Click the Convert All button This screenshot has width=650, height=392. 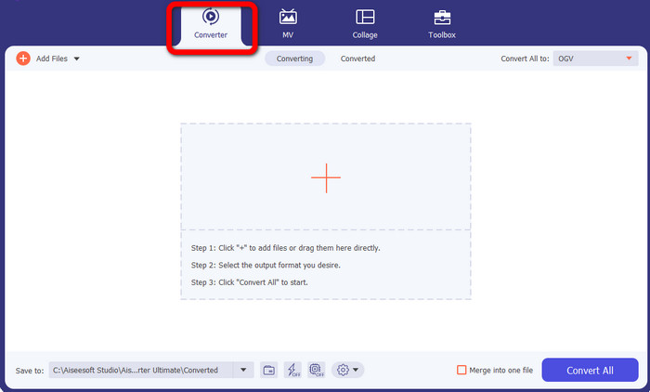coord(590,370)
